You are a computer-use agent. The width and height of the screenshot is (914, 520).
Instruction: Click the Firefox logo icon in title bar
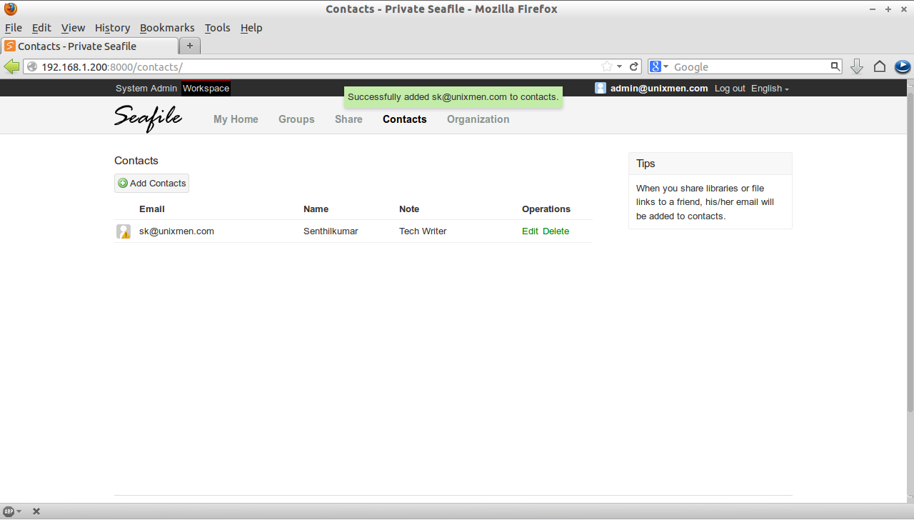point(10,9)
